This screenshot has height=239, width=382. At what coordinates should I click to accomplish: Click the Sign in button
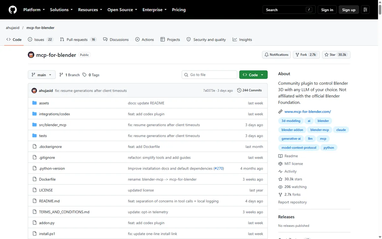point(327,10)
